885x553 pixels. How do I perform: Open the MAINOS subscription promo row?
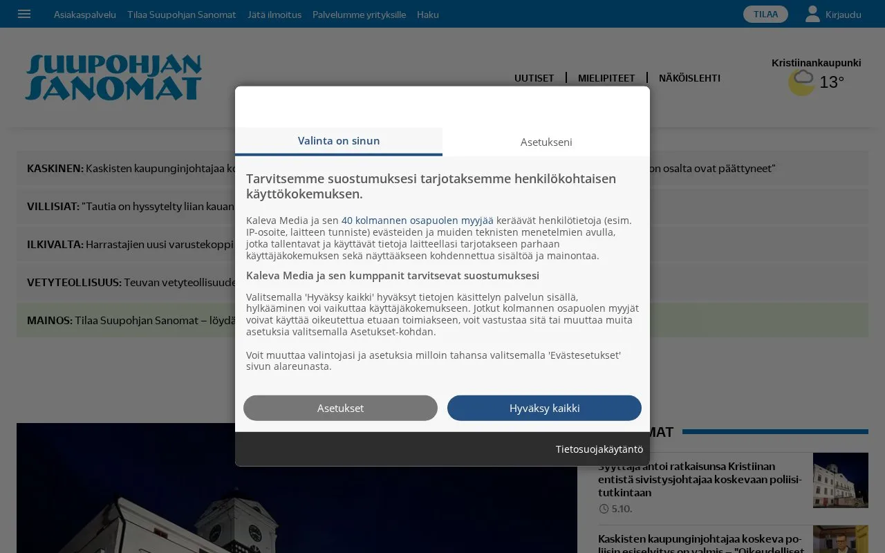[442, 320]
